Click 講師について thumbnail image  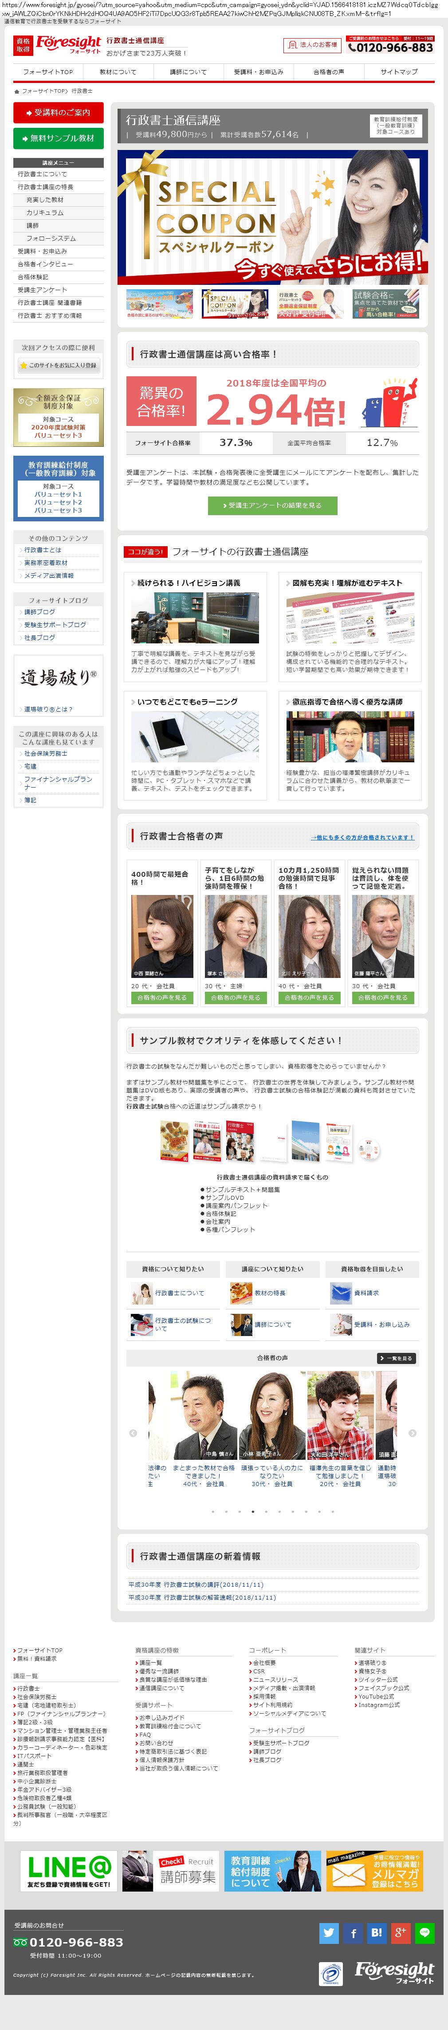(241, 1324)
